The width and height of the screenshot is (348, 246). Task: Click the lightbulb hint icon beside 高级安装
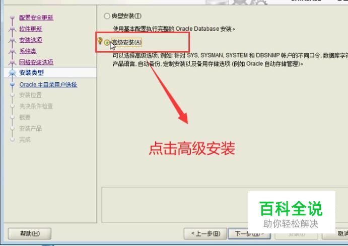(100, 41)
